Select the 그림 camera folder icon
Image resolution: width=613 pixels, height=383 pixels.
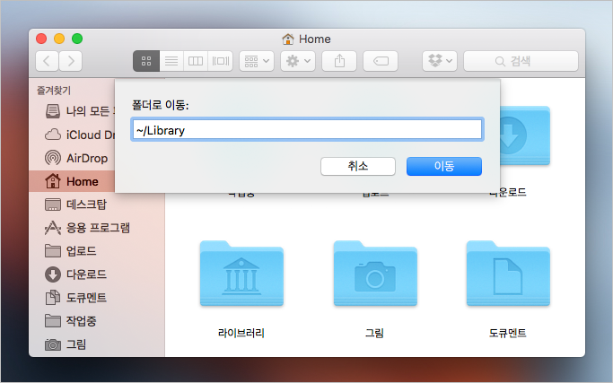375,274
